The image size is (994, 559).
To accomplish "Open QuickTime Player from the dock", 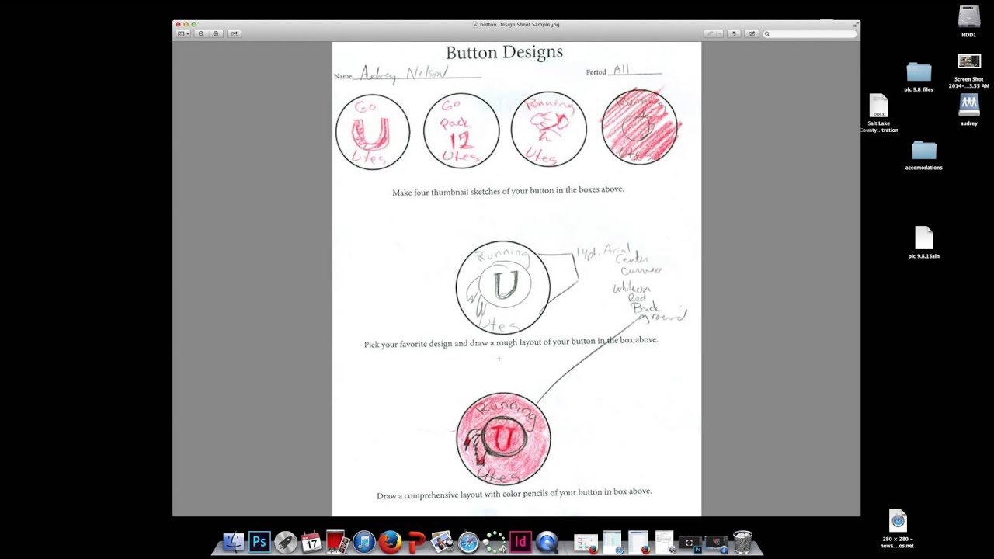I will point(547,542).
